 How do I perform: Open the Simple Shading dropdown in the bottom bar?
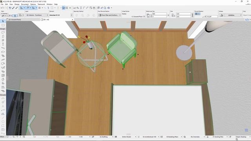[x=241, y=137]
